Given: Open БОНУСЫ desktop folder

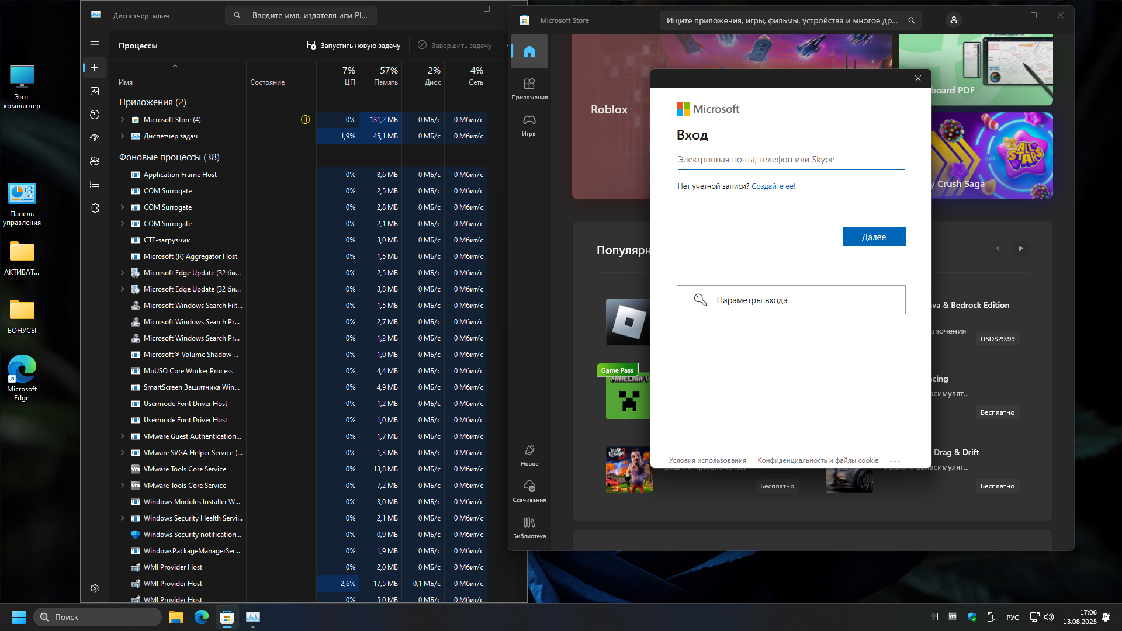Looking at the screenshot, I should coord(22,316).
